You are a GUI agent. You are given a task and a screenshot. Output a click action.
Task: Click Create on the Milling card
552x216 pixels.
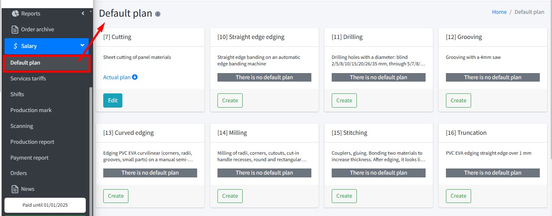click(x=230, y=196)
